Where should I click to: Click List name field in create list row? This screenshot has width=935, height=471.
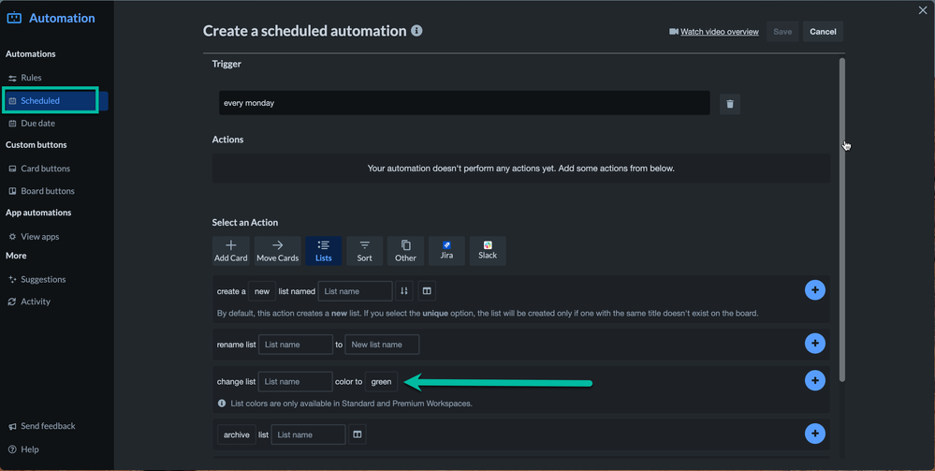[355, 291]
